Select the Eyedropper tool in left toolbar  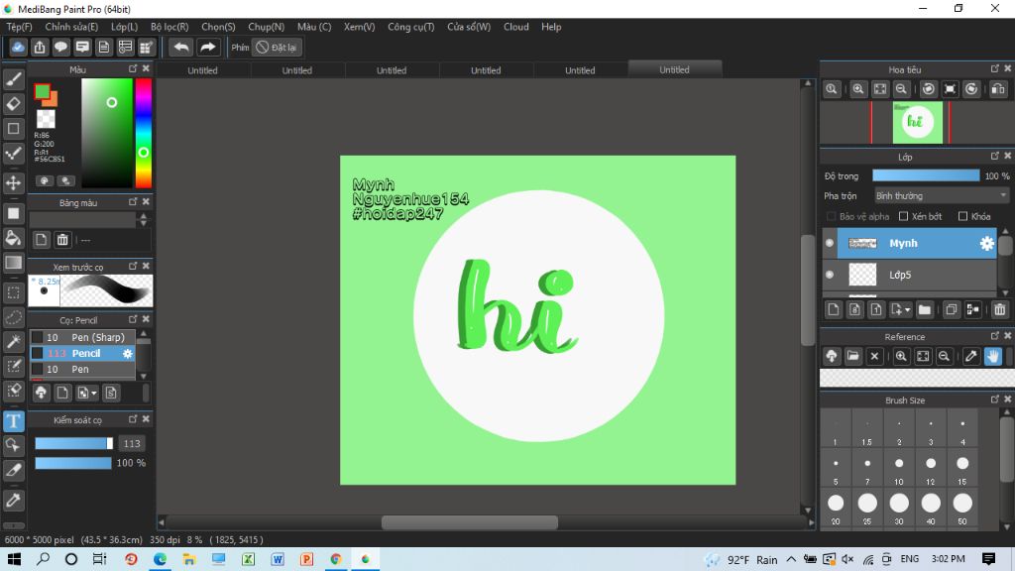coord(14,500)
